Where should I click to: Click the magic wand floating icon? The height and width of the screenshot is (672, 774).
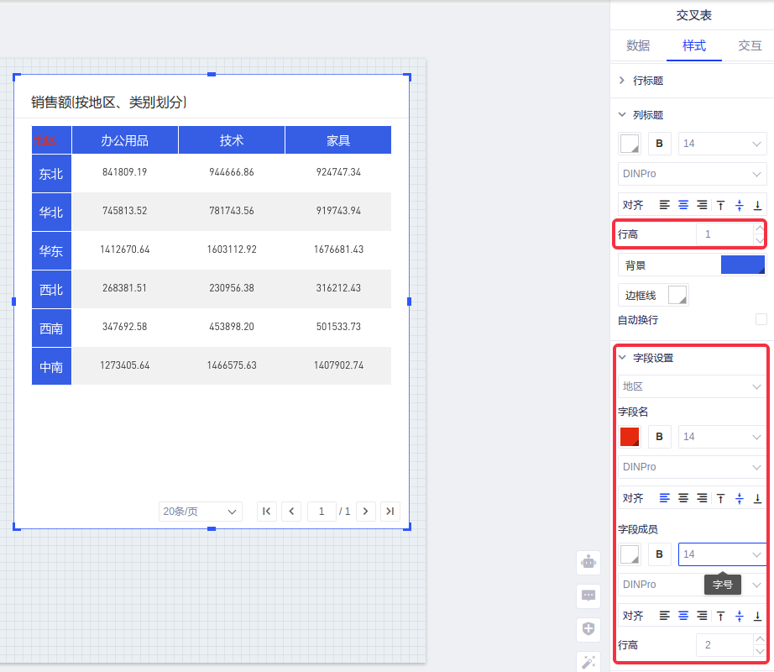(x=588, y=662)
